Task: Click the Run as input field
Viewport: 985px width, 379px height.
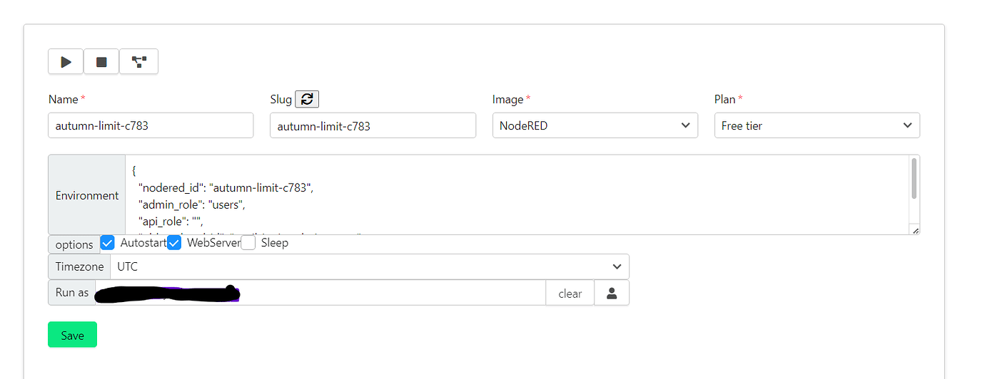Action: click(320, 293)
